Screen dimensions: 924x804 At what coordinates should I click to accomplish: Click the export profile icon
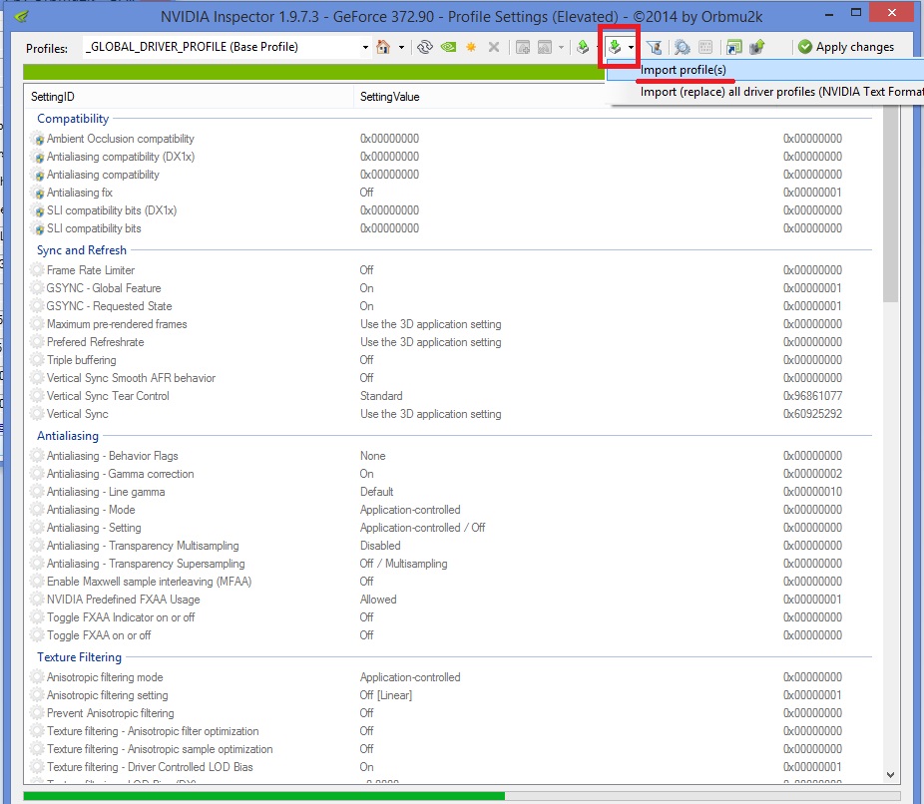[583, 47]
